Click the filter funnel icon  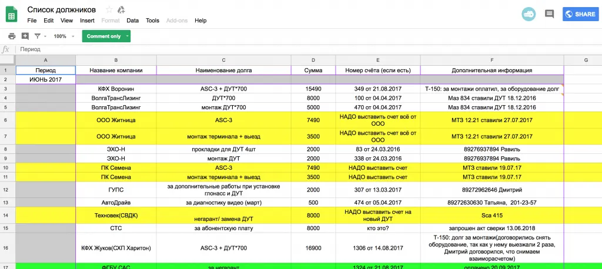coord(38,36)
